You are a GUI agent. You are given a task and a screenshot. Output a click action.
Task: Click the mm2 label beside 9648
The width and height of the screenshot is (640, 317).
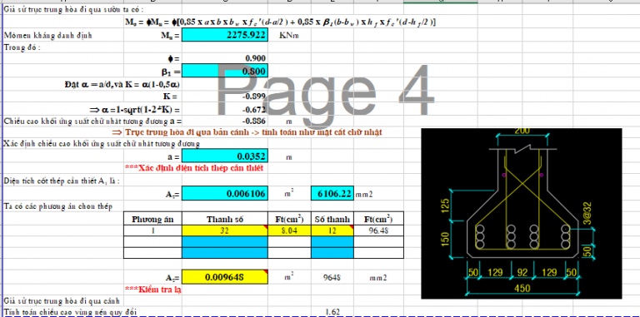coord(378,277)
